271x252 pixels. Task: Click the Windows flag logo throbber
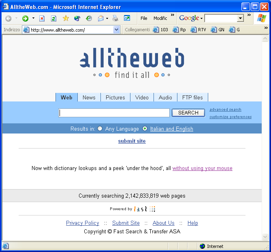(x=262, y=18)
